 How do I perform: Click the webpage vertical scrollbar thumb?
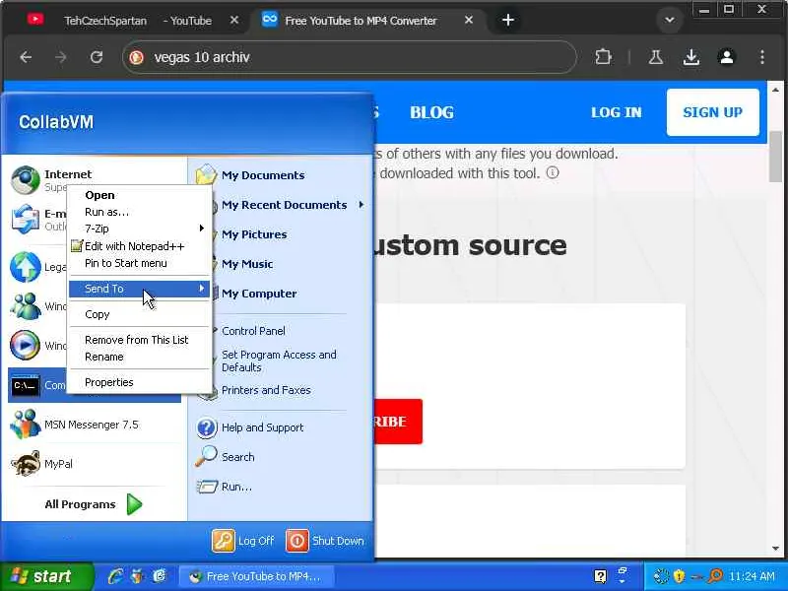(775, 157)
